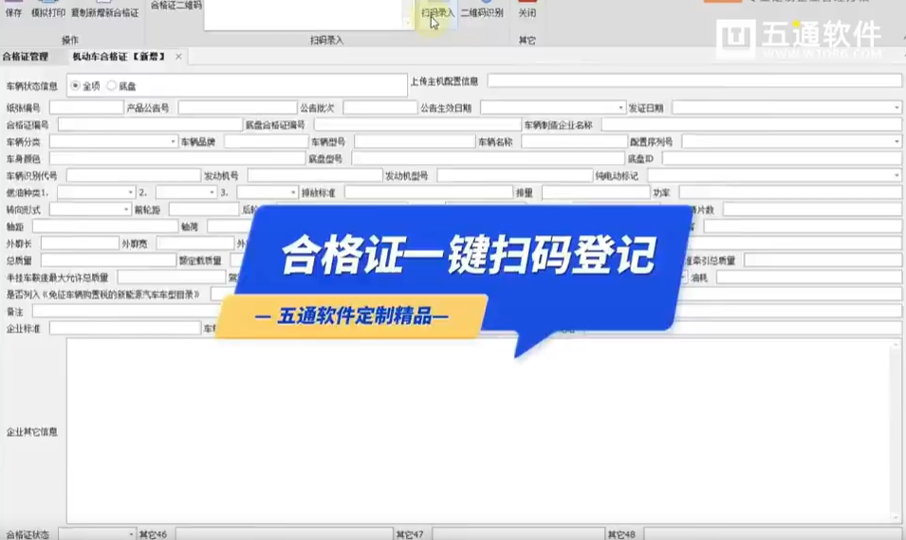Click the 二维码识别 toolbar button
906x540 pixels.
tap(482, 10)
